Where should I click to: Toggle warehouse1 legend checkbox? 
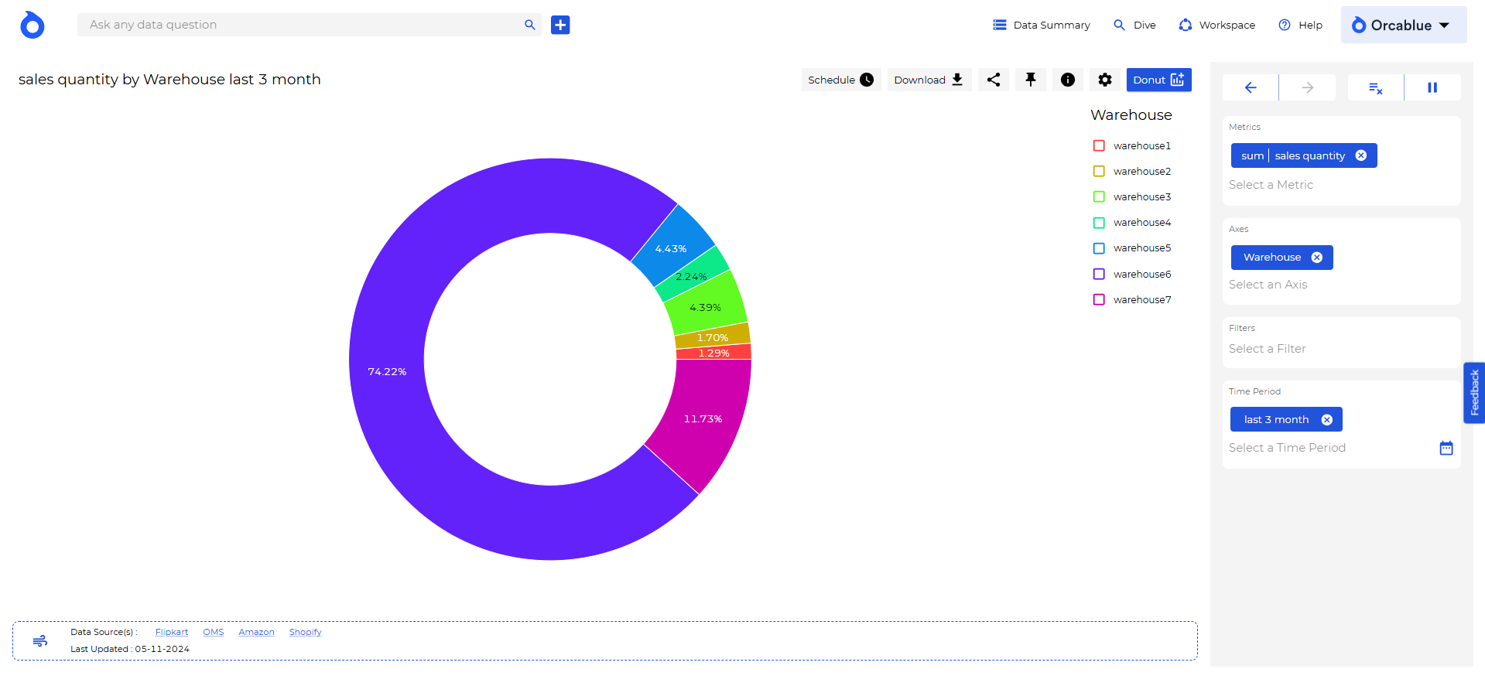pyautogui.click(x=1099, y=145)
